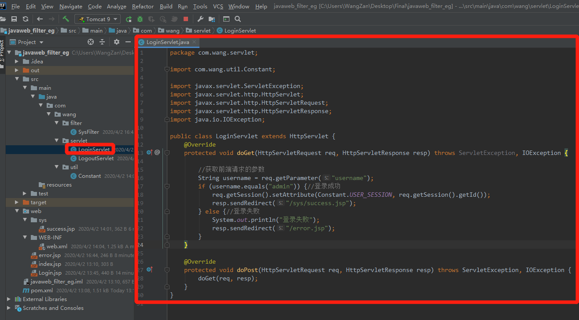This screenshot has height=320, width=579.
Task: Click the "/sys/success.jsp" string in the code
Action: (x=317, y=203)
